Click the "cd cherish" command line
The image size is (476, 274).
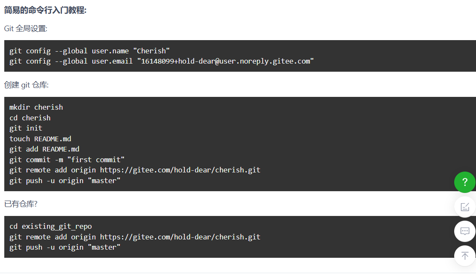point(30,118)
